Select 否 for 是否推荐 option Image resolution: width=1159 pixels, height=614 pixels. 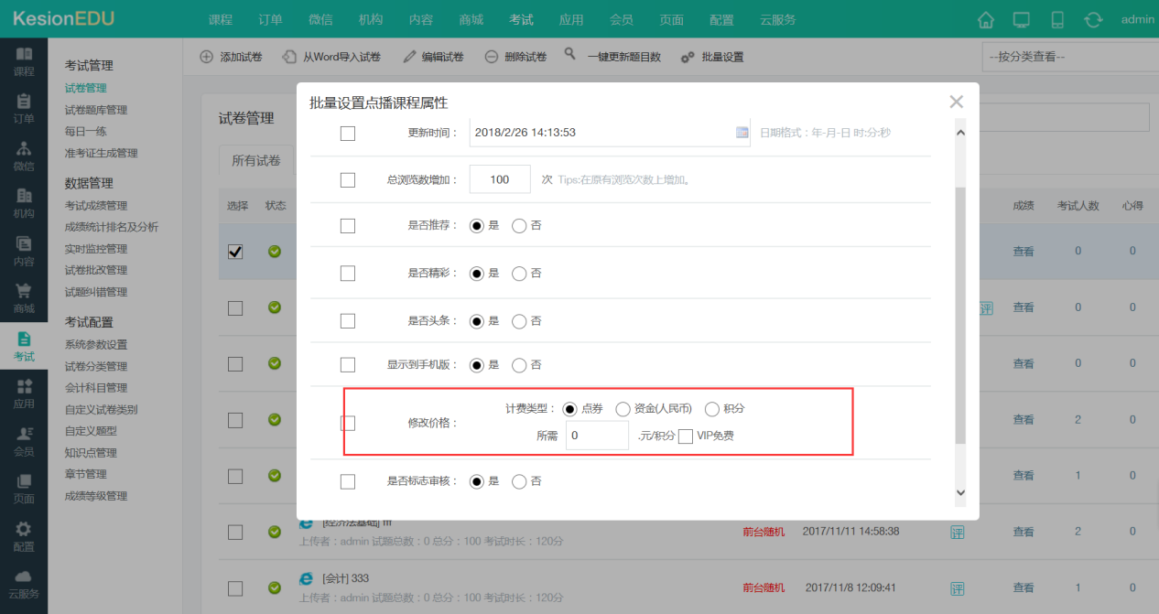[x=519, y=225]
